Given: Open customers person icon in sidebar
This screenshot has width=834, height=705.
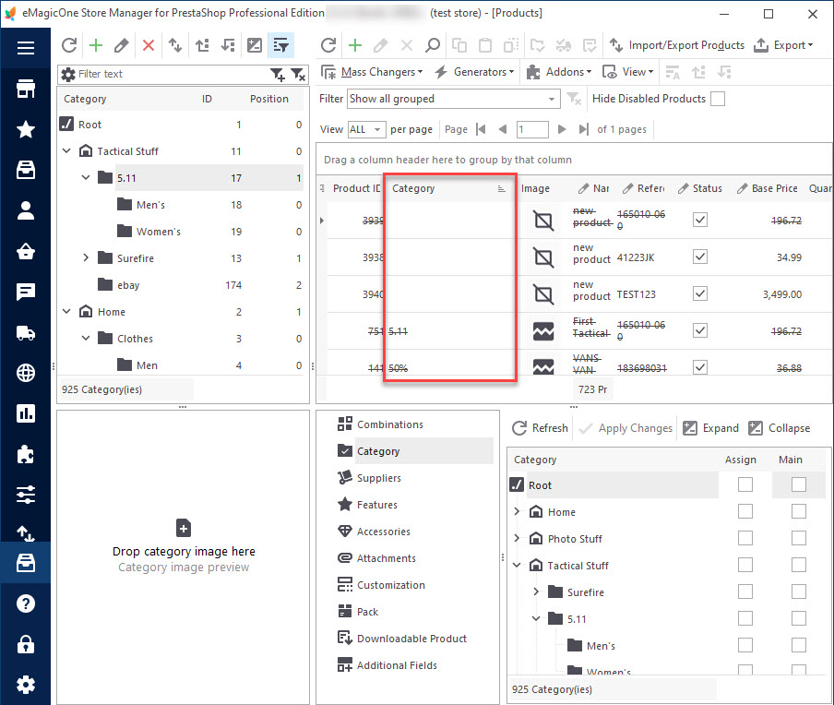Looking at the screenshot, I should (x=26, y=210).
